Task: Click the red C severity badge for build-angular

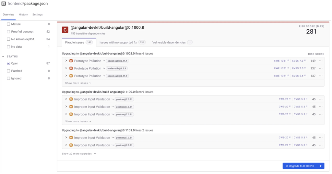Action: [x=65, y=30]
